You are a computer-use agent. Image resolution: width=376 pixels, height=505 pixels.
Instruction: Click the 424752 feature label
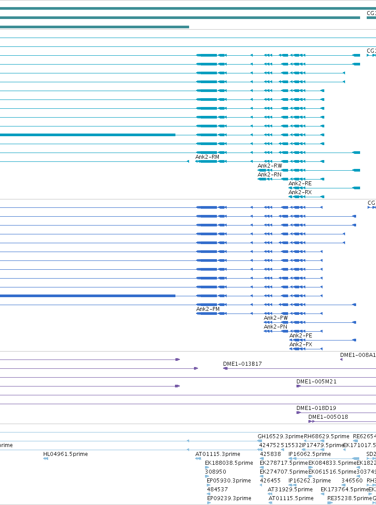270,445
